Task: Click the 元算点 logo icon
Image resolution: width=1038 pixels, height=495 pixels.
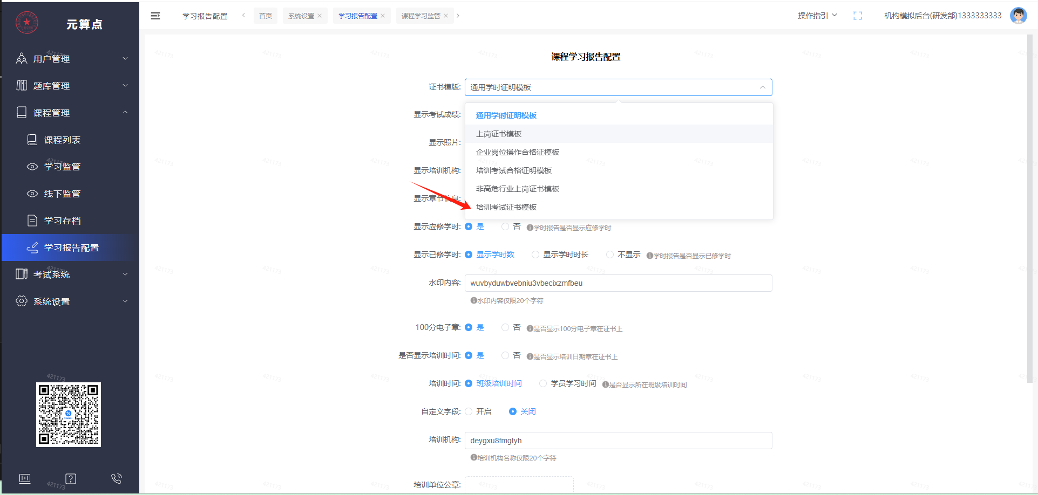Action: pos(26,22)
